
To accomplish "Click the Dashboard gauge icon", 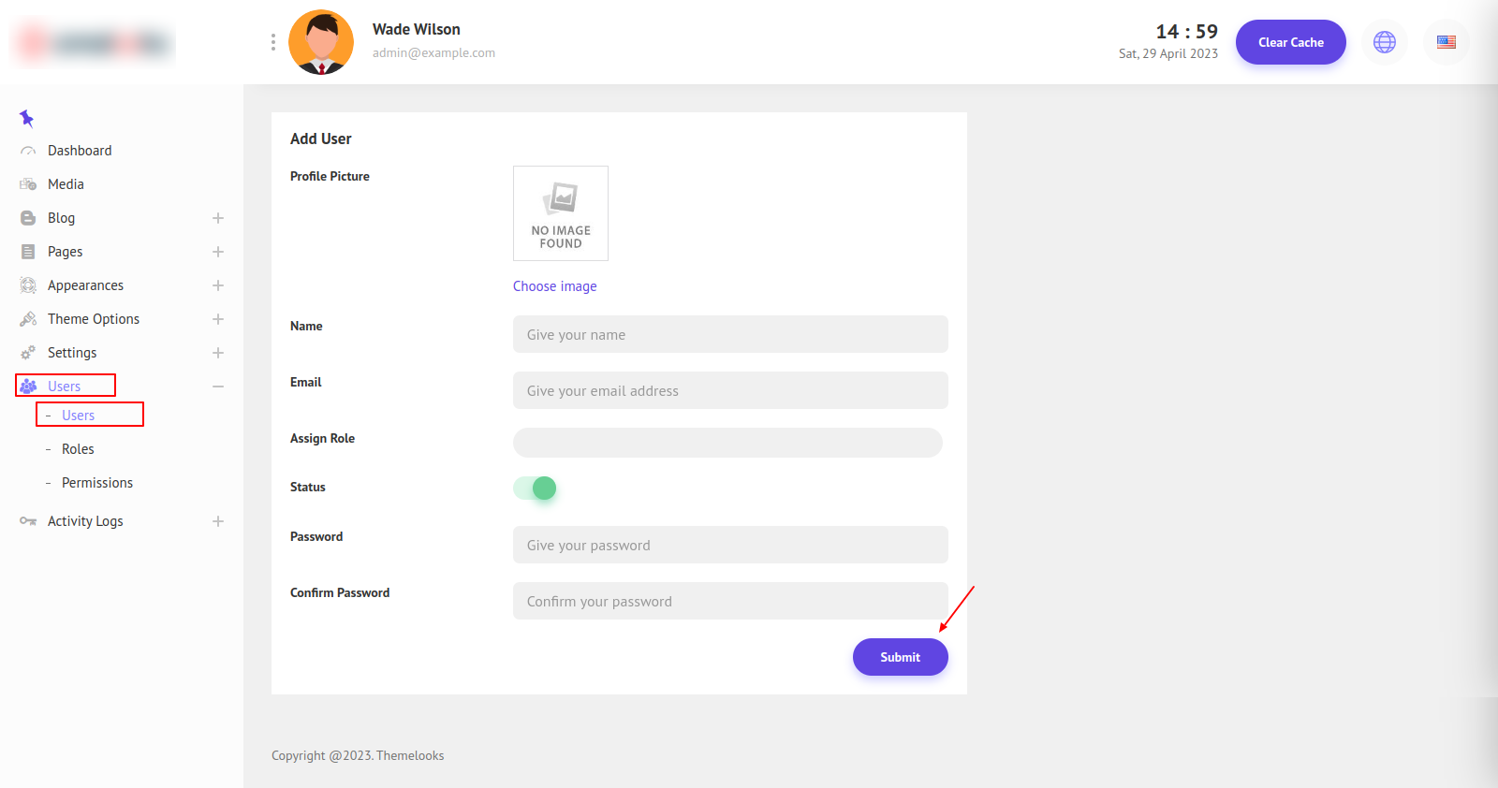I will click(28, 151).
